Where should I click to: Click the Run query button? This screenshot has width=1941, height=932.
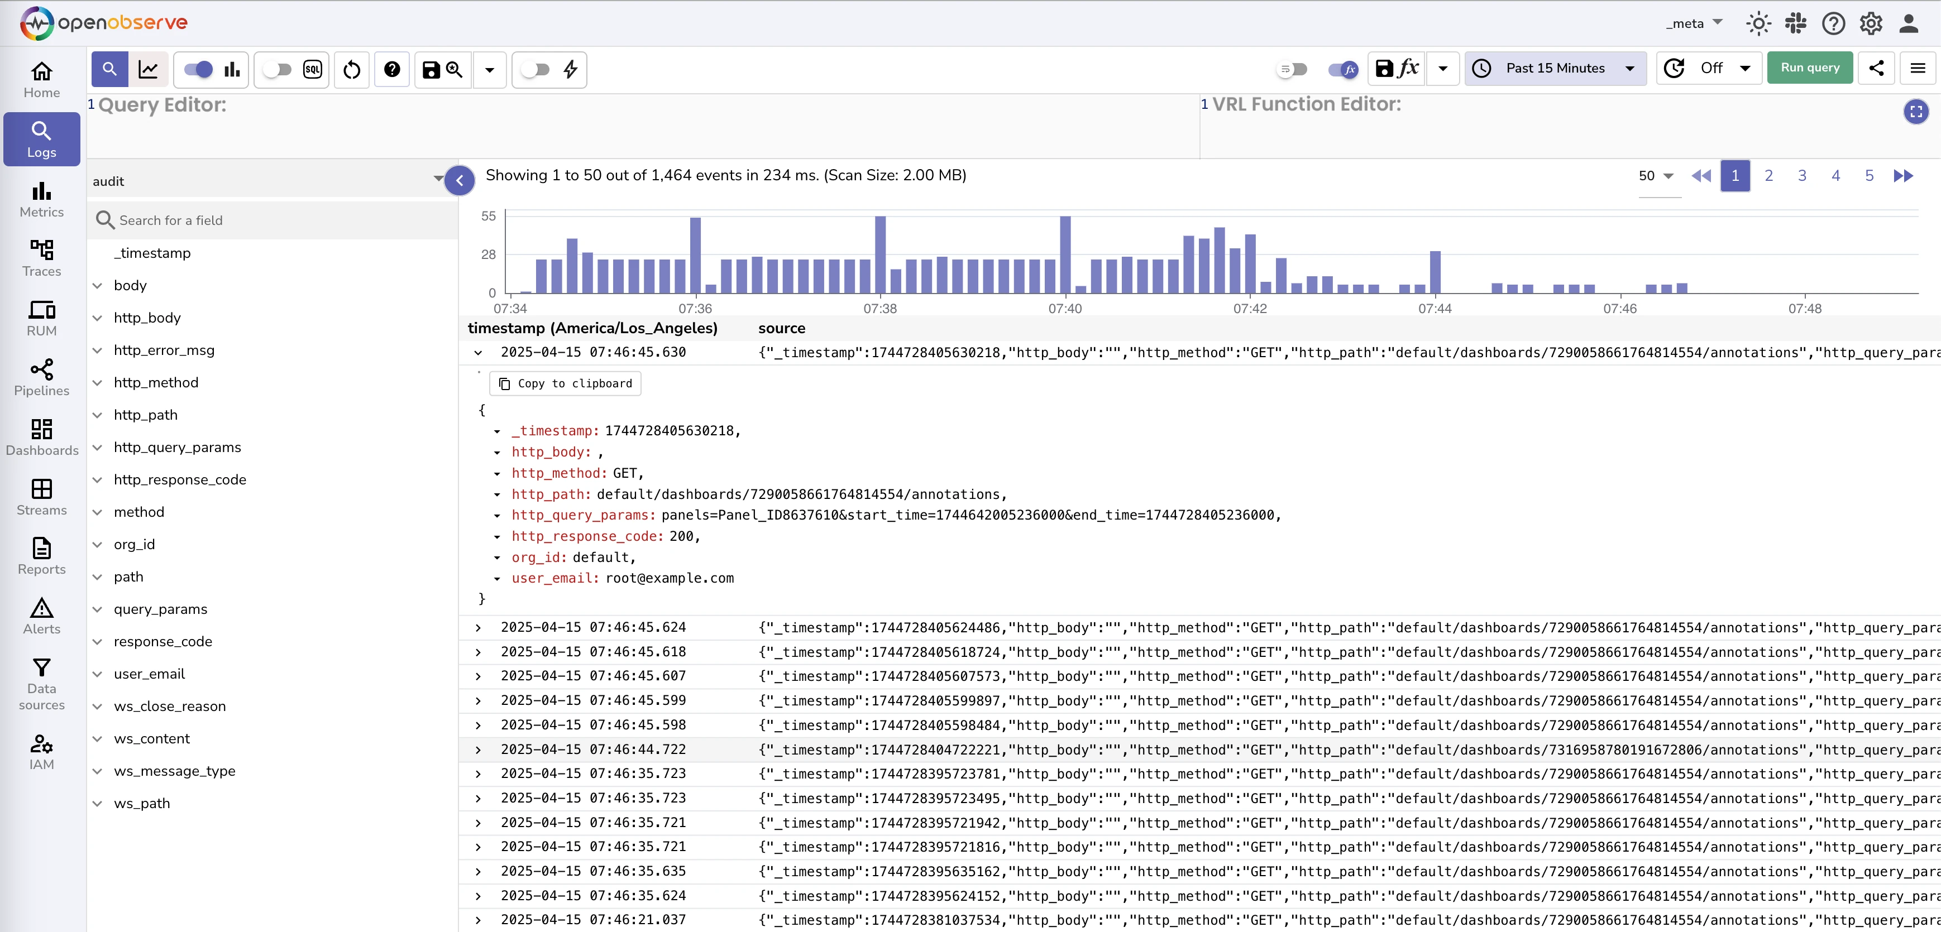[x=1809, y=67]
